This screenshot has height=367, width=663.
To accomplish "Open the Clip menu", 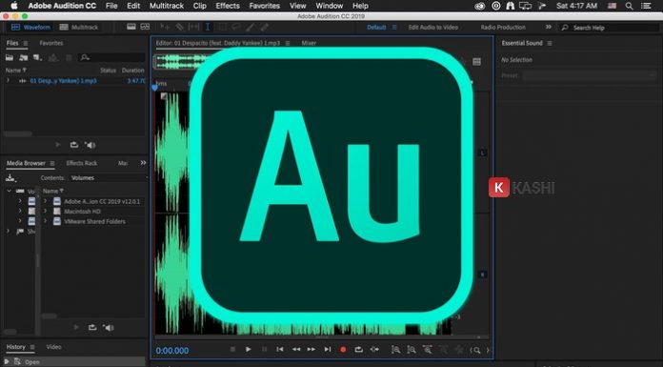I will 200,6.
